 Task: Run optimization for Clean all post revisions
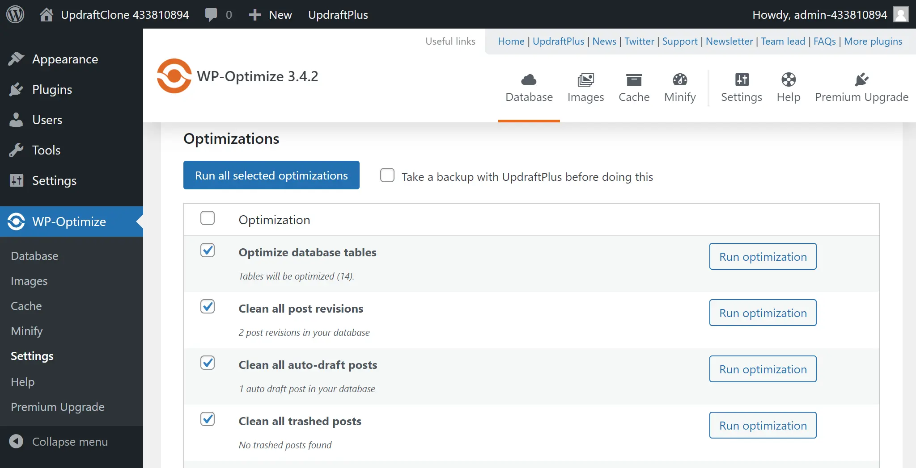point(763,313)
